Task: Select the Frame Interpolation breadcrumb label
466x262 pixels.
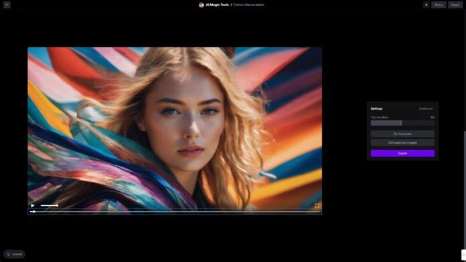Action: click(249, 5)
